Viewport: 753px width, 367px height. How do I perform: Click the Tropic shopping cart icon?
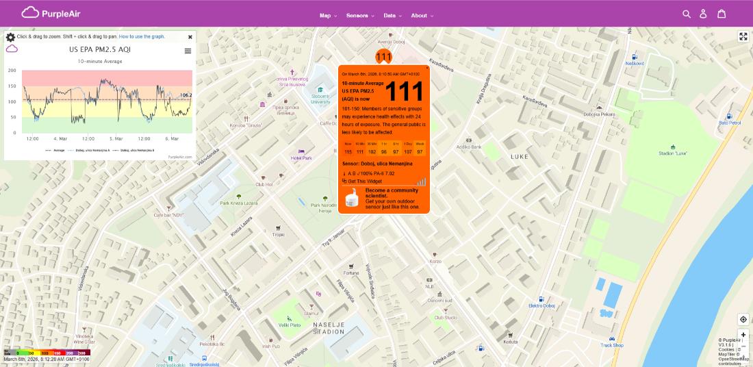(x=278, y=228)
